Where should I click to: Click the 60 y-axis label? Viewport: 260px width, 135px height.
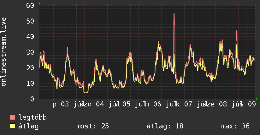pos(30,5)
